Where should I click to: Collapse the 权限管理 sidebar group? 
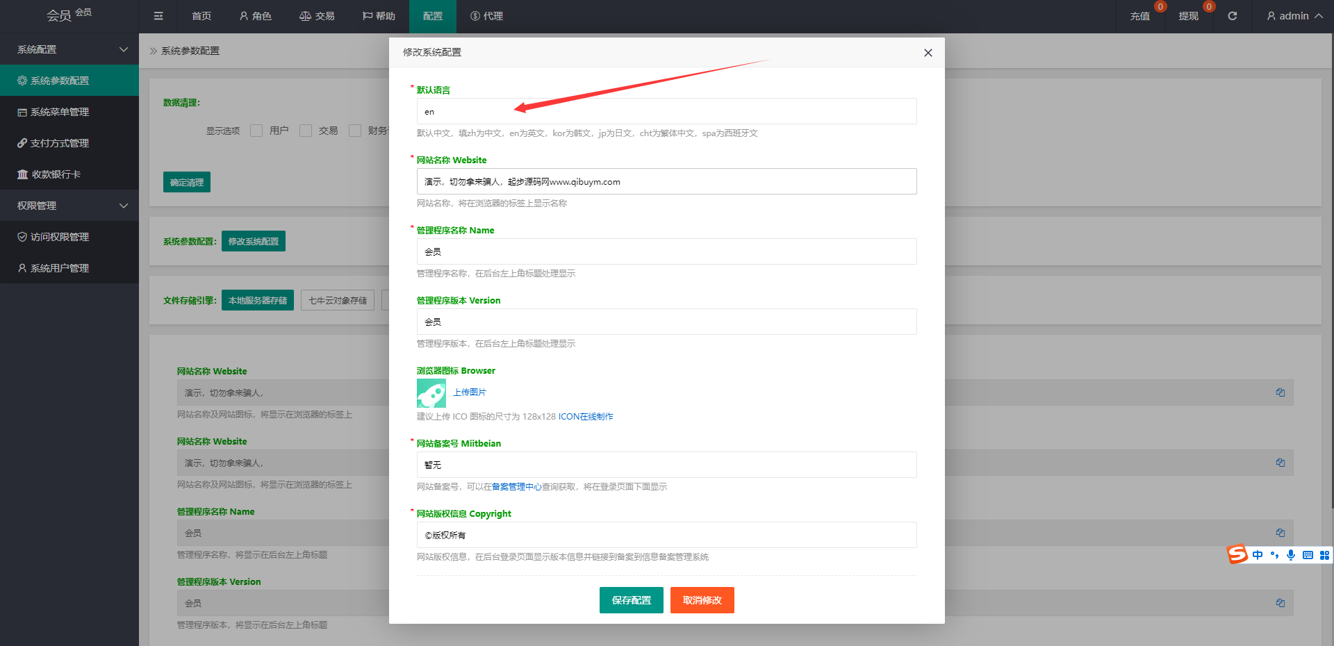pos(69,206)
